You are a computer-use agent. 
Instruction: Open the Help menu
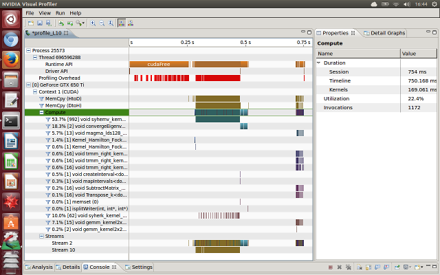point(75,13)
